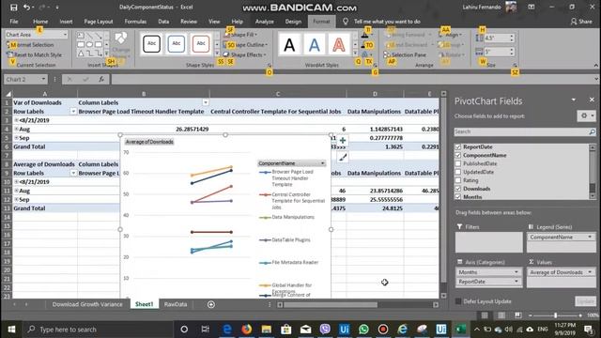The width and height of the screenshot is (601, 338).
Task: Select blue-outlined Abc shape style
Action: [x=177, y=44]
